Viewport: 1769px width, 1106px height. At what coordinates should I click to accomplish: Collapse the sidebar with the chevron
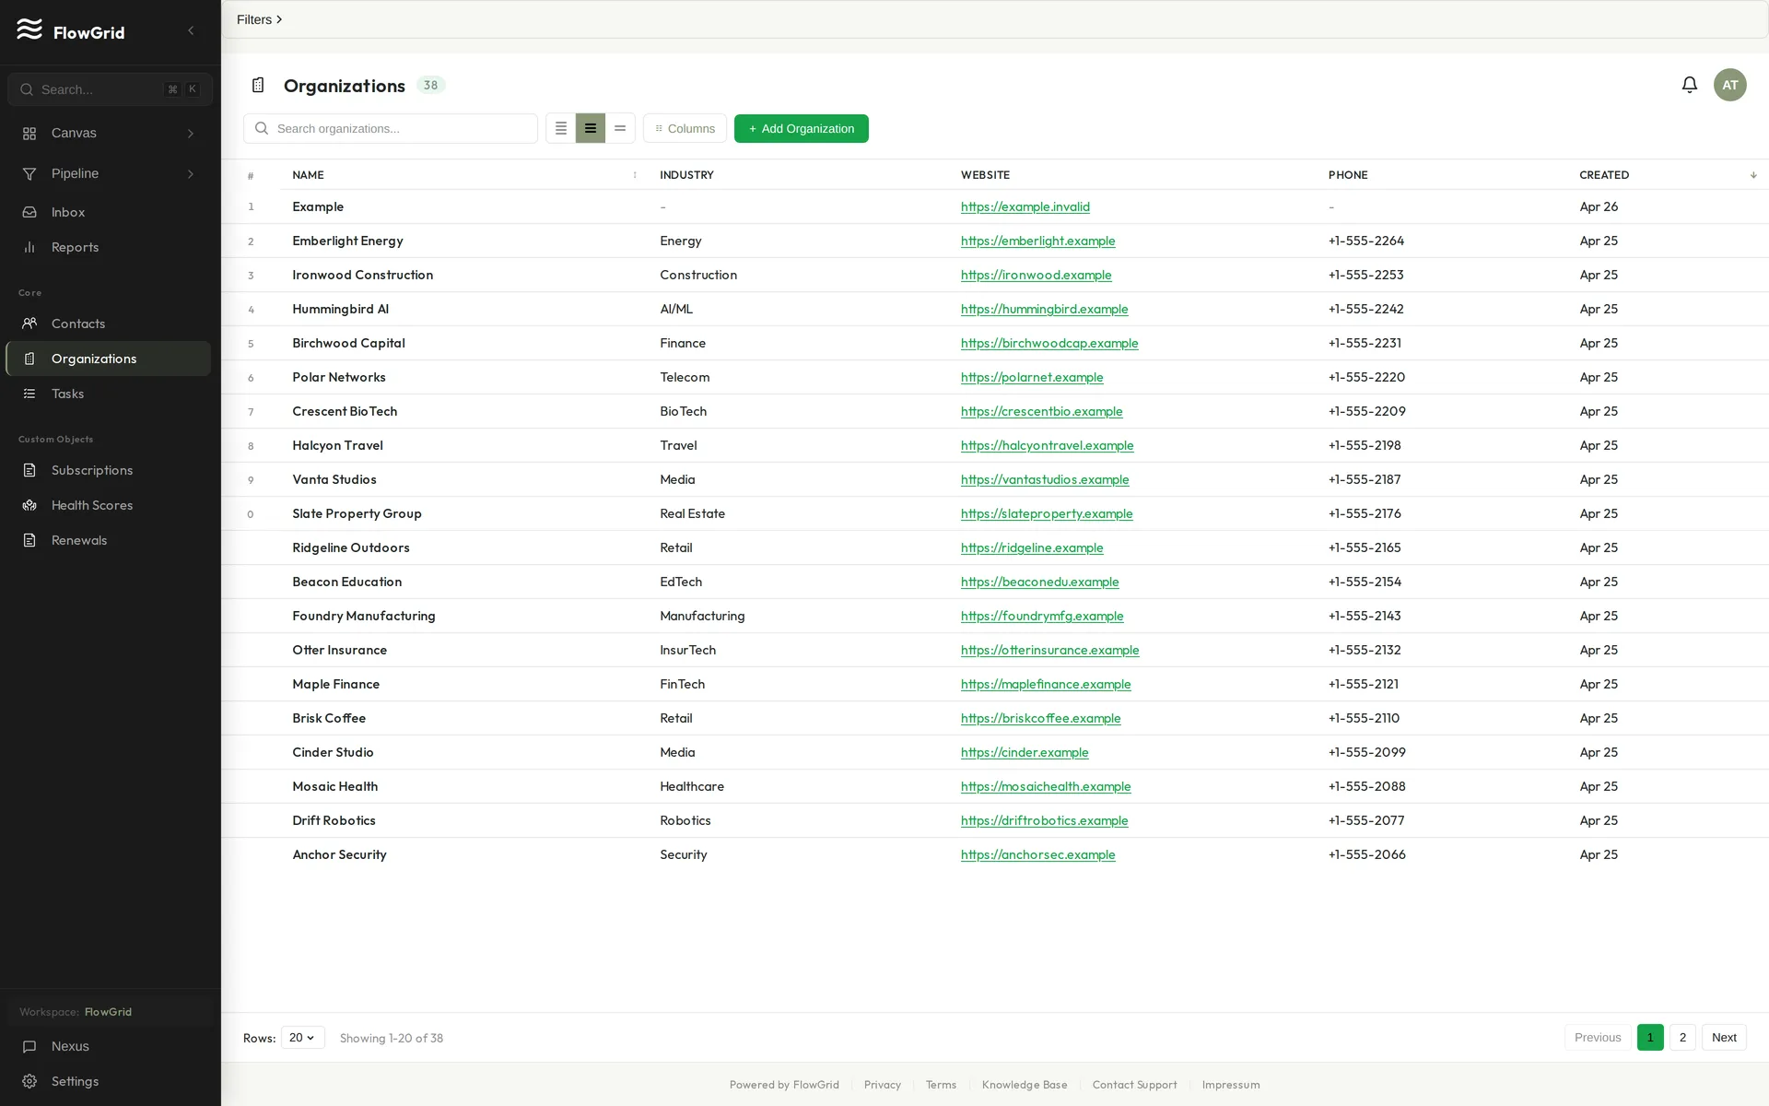pos(191,30)
